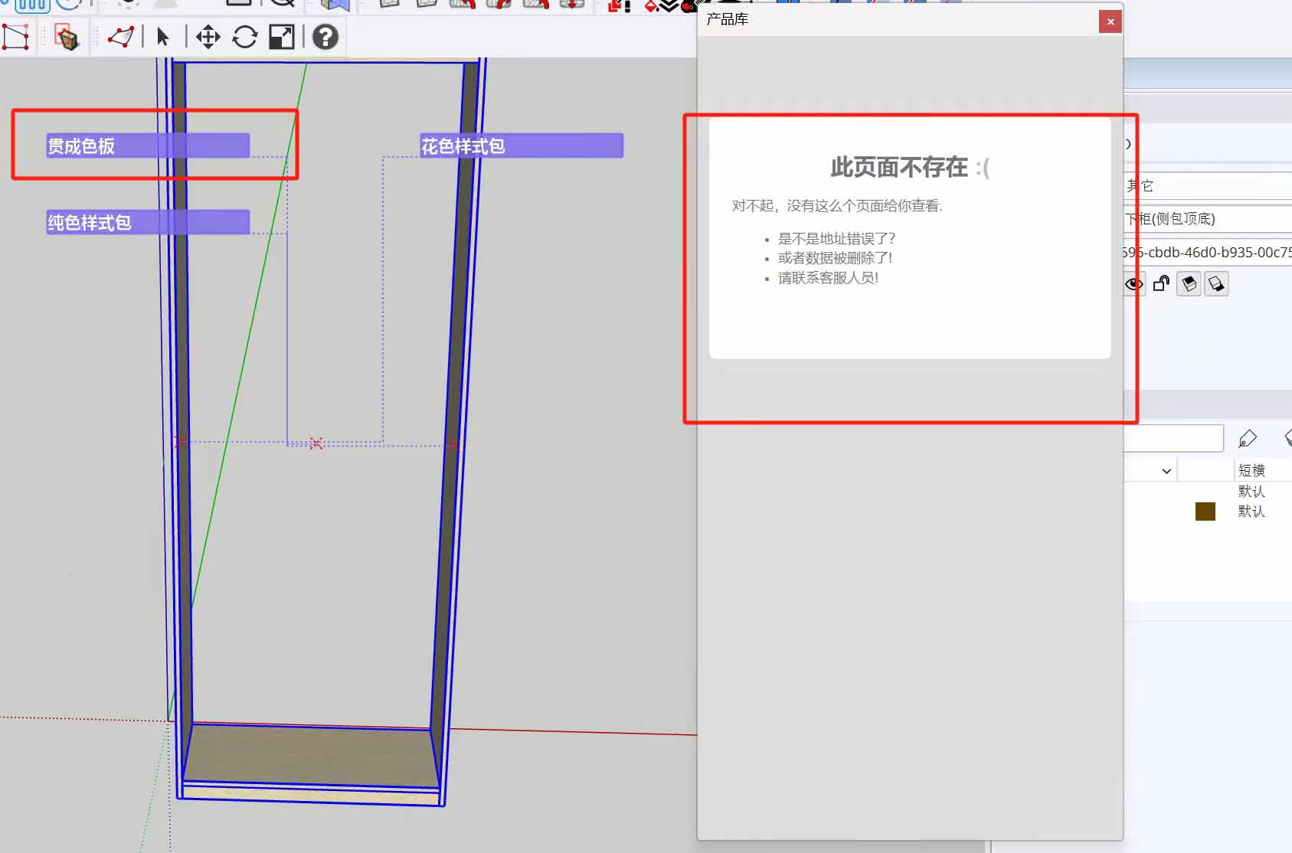The height and width of the screenshot is (853, 1292).
Task: Select the polygon face with red vertices
Action: click(x=121, y=37)
